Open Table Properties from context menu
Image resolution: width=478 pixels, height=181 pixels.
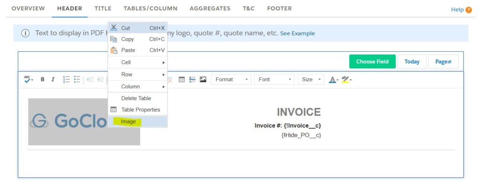[138, 110]
